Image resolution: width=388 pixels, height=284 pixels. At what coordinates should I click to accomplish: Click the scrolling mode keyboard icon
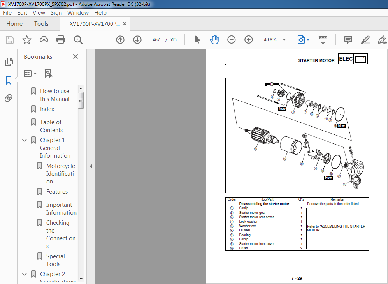[323, 40]
